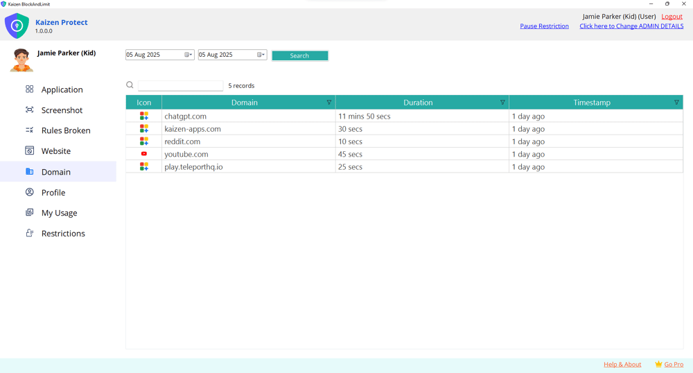Click the magnifier icon beside the filter box
The height and width of the screenshot is (373, 693).
click(x=130, y=85)
